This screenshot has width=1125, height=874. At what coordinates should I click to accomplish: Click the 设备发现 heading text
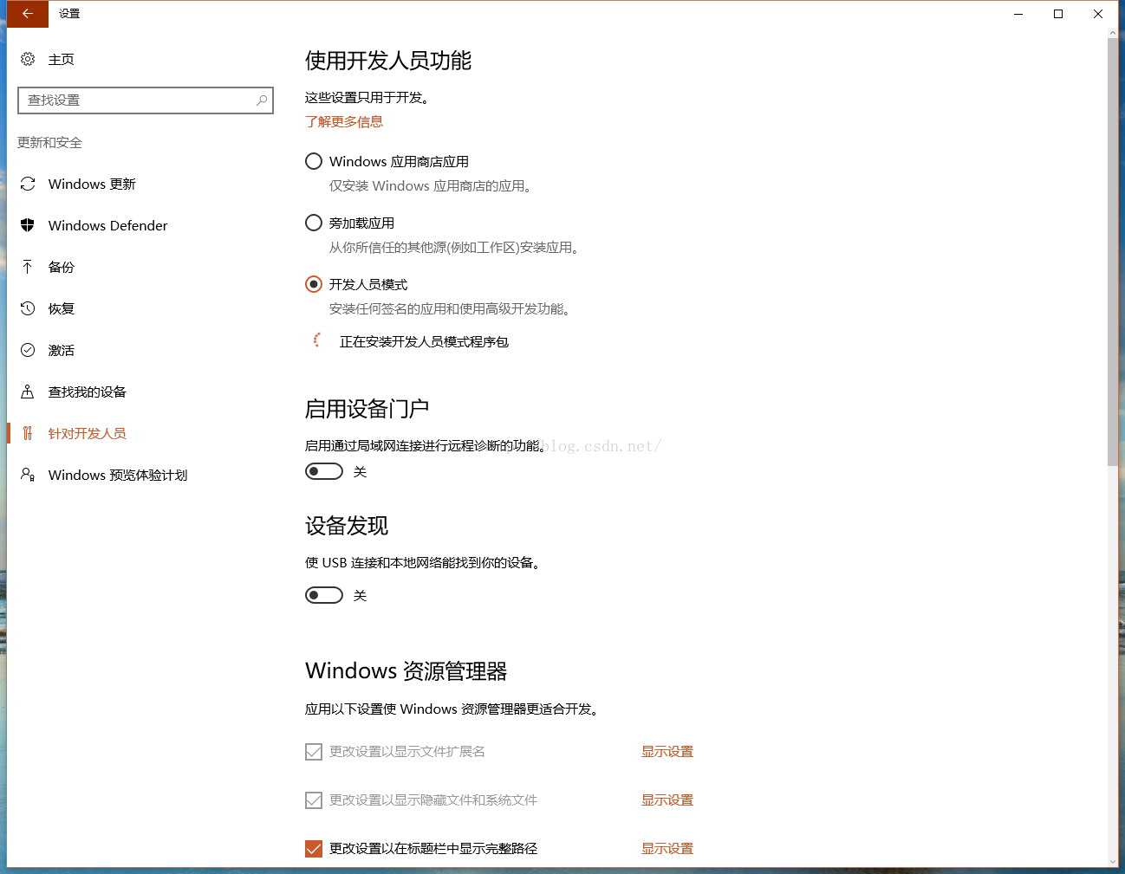347,526
